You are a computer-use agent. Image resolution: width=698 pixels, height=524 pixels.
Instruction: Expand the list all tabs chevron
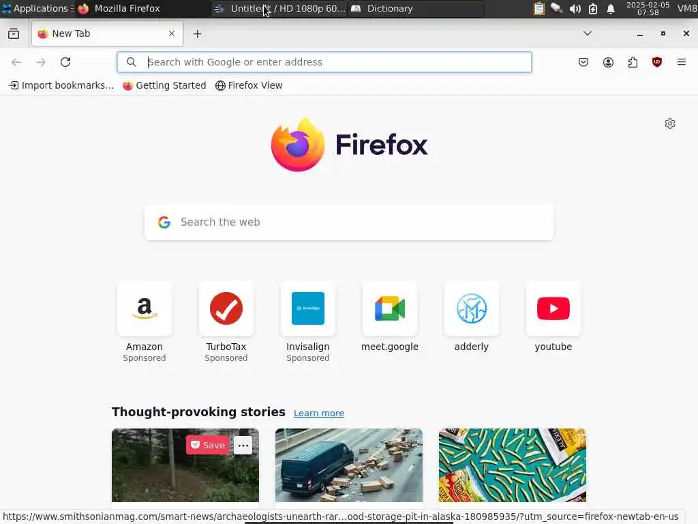pyautogui.click(x=588, y=33)
